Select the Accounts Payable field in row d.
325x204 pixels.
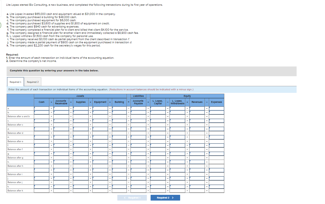138,129
